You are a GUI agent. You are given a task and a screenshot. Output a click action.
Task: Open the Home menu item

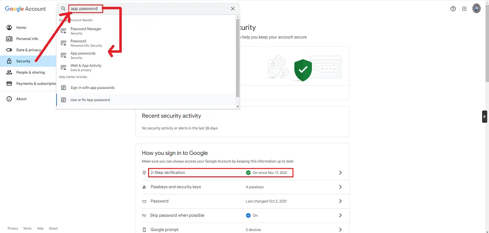coord(21,27)
